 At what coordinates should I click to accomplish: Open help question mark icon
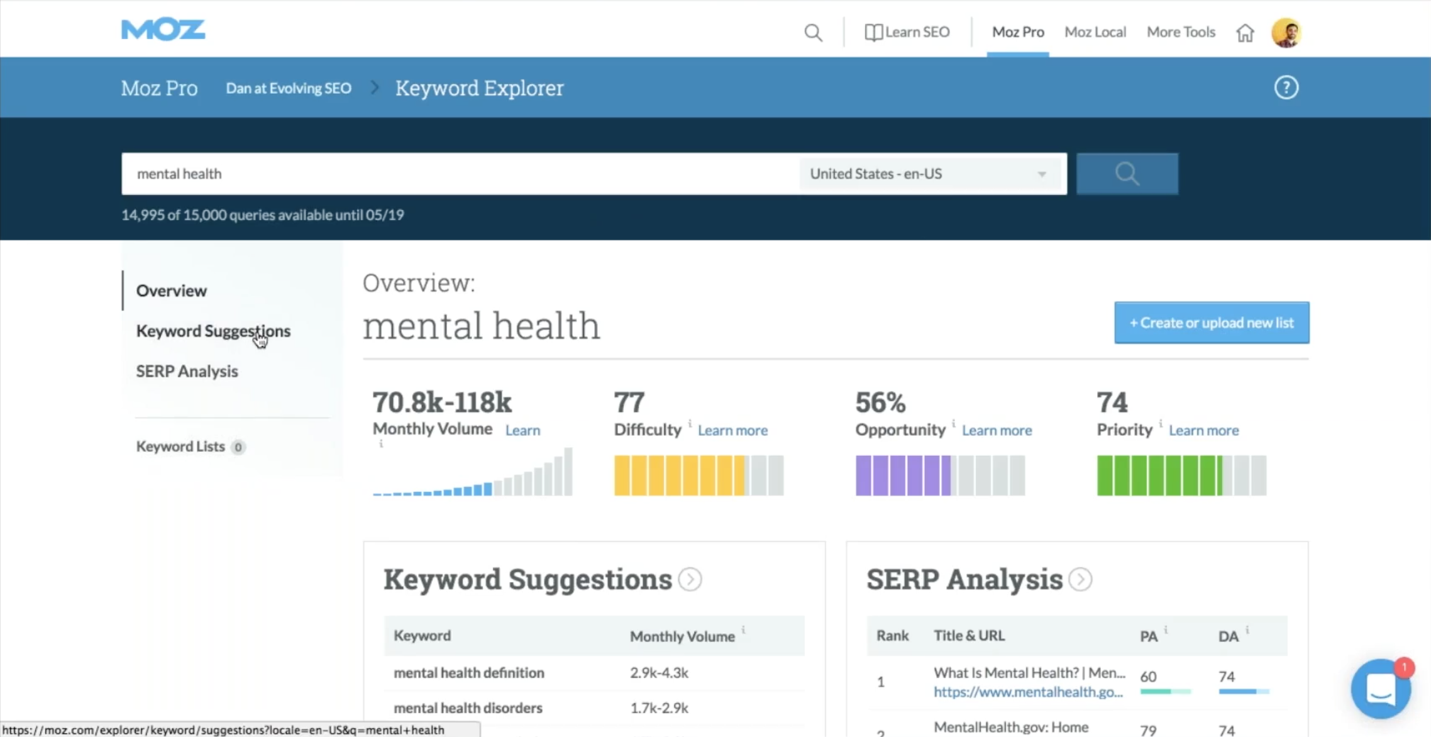(x=1286, y=87)
